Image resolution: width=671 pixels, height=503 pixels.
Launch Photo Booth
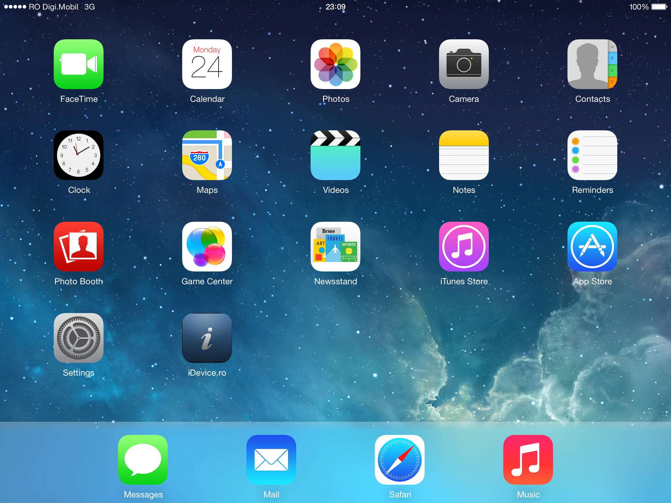pyautogui.click(x=79, y=247)
